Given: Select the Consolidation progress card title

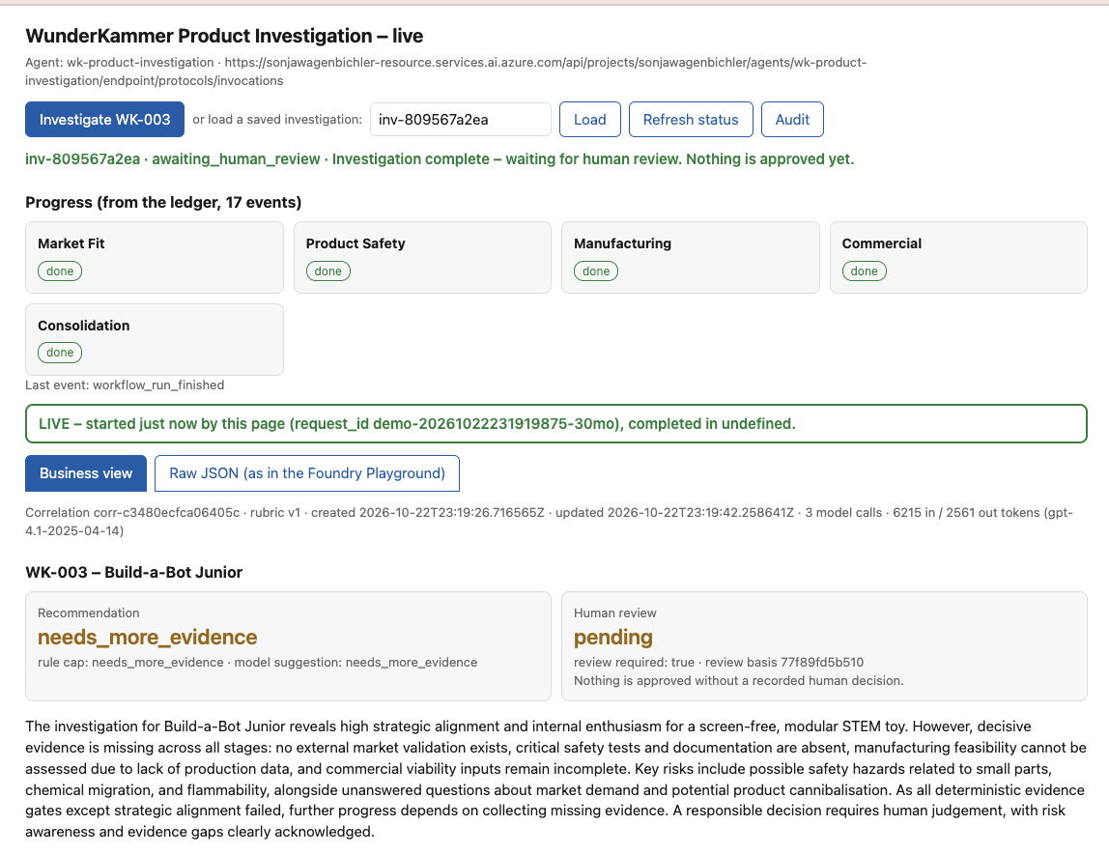Looking at the screenshot, I should 83,326.
